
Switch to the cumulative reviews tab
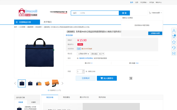point(84,97)
